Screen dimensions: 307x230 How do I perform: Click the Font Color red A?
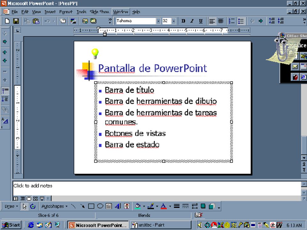pos(164,206)
